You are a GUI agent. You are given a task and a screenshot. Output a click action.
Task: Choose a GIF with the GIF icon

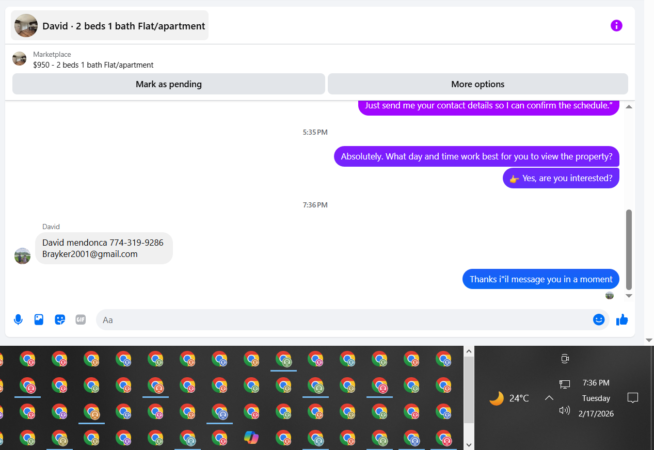pos(81,319)
